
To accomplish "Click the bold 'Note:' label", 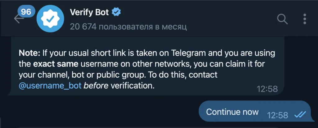I will point(30,53).
